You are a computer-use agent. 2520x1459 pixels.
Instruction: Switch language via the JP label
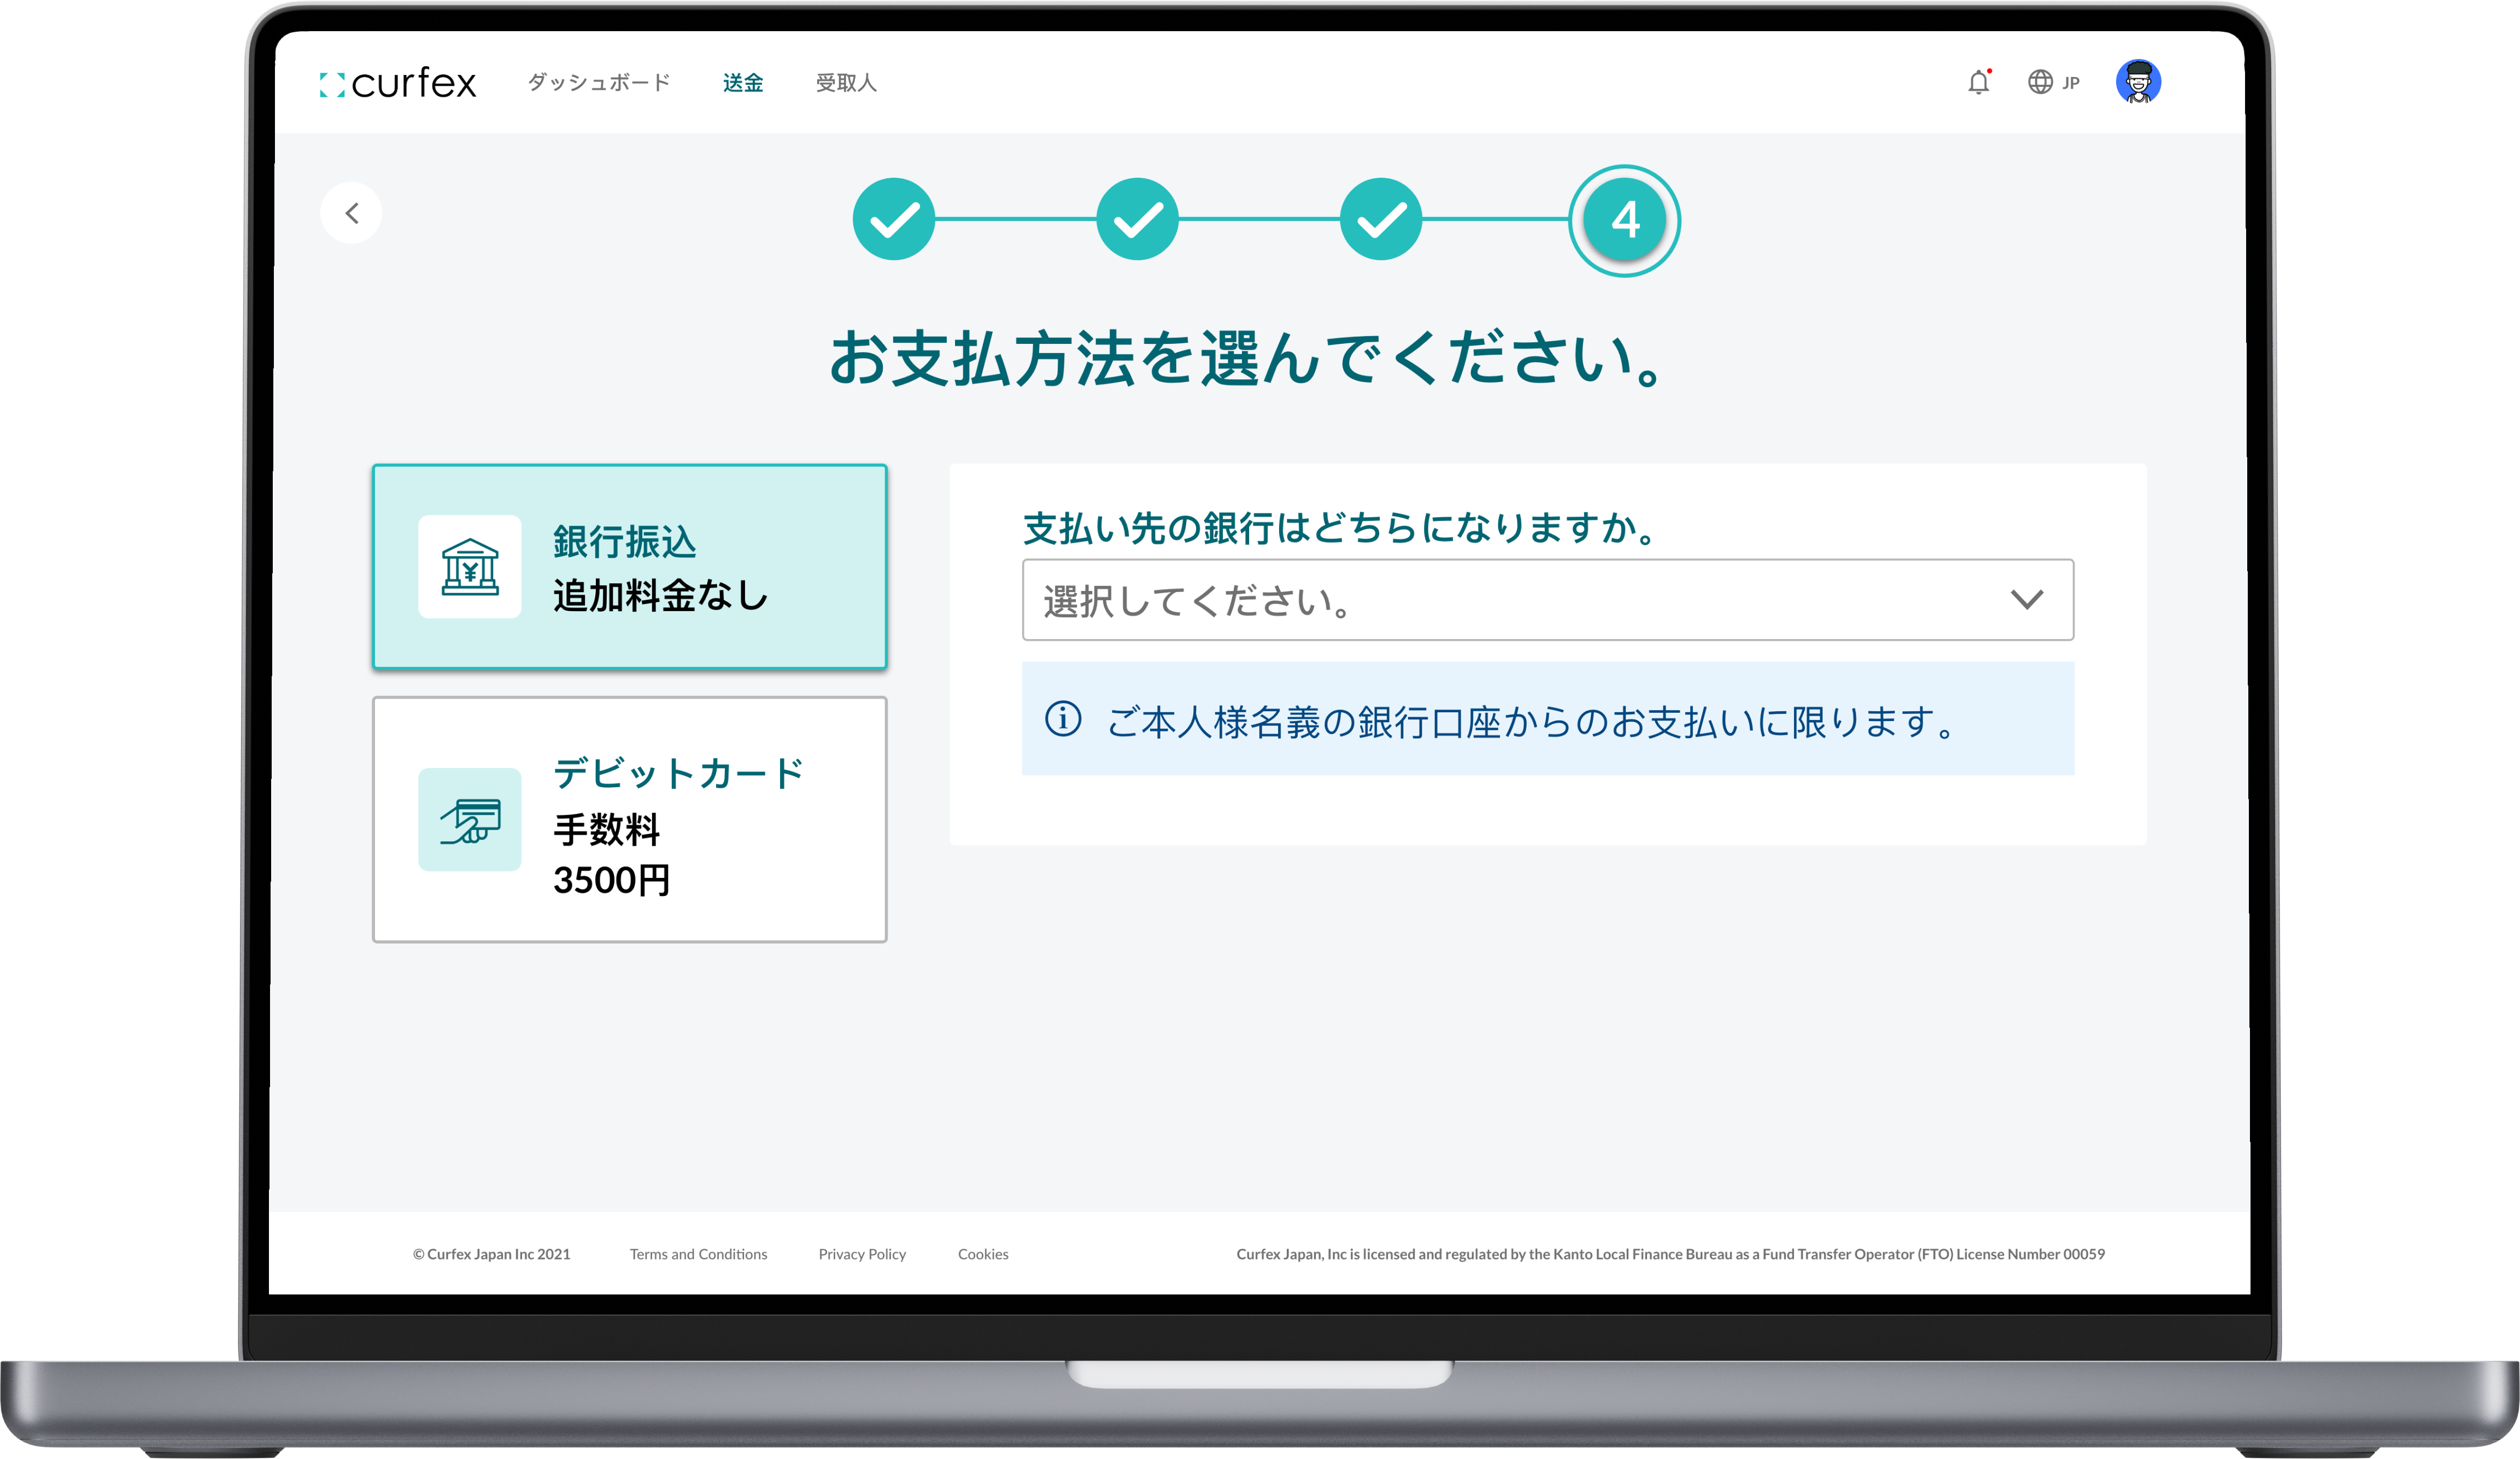click(x=2071, y=84)
